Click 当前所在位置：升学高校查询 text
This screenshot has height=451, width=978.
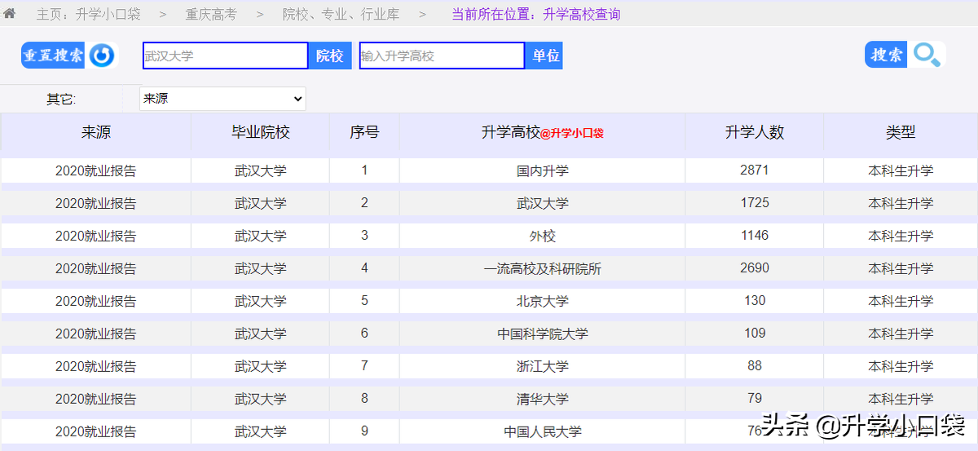click(535, 15)
